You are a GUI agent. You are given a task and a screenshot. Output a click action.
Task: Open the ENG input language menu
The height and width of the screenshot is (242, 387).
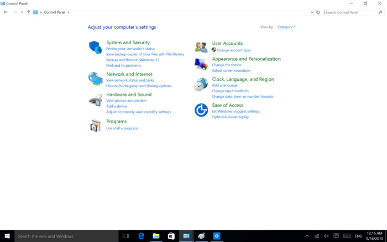tap(358, 236)
